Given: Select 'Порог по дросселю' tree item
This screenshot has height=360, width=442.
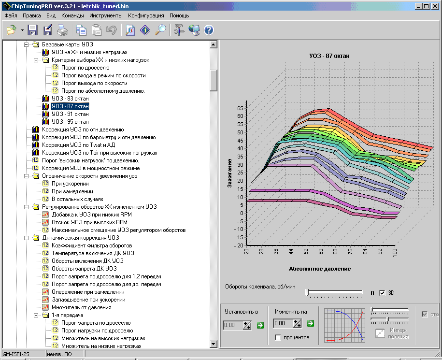Looking at the screenshot, I should 85,68.
